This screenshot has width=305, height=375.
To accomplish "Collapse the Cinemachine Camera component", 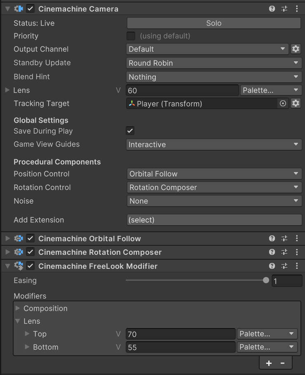I will click(x=8, y=9).
